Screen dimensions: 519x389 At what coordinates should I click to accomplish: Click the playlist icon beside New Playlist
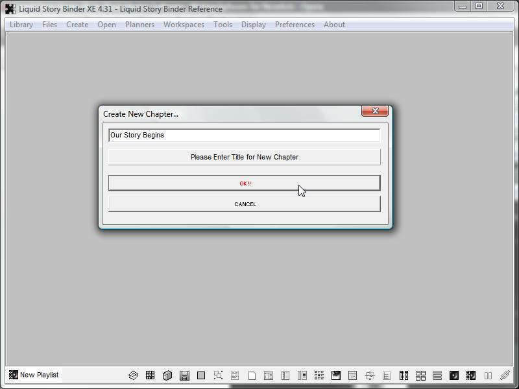13,375
